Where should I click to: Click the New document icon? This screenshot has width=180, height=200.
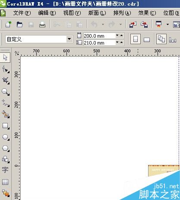[8, 24]
